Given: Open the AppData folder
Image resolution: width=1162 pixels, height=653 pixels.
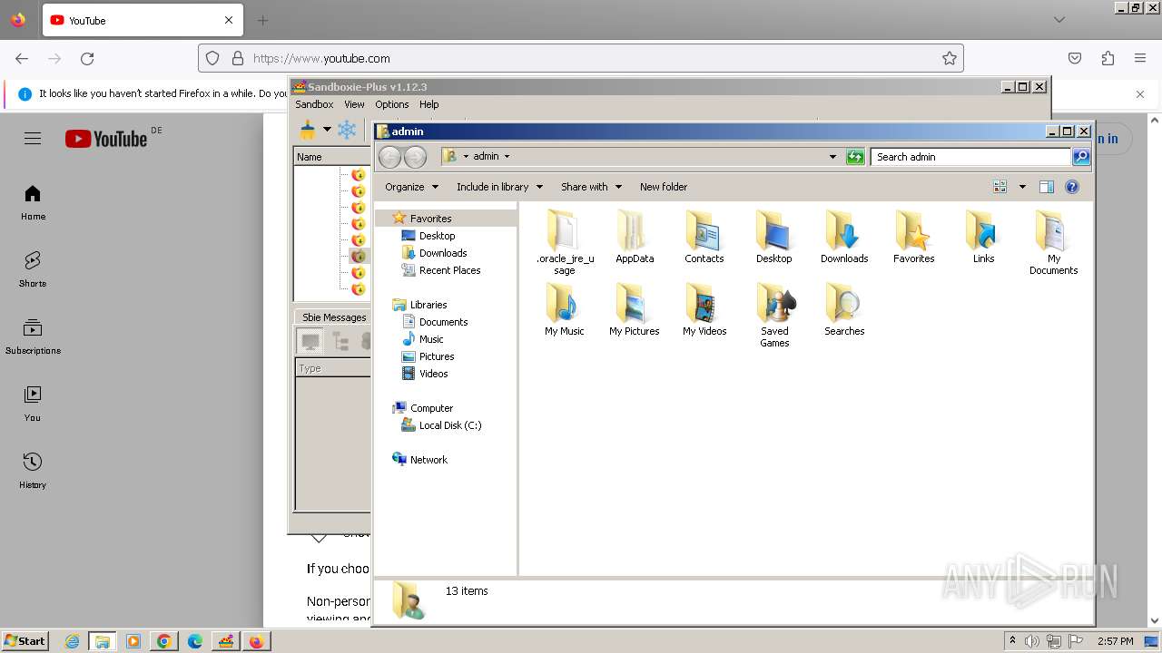Looking at the screenshot, I should [635, 236].
